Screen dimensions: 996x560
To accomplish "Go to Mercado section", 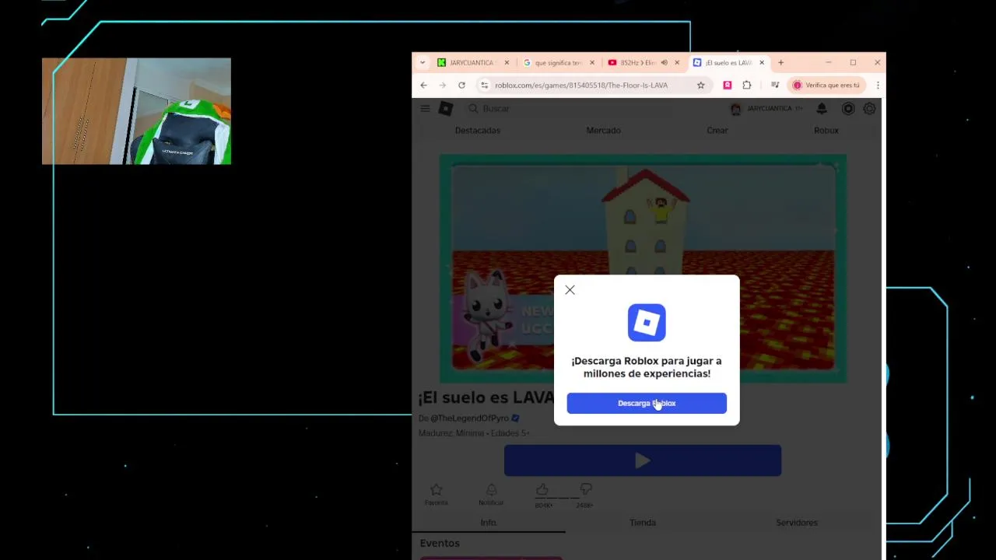I will click(x=603, y=131).
